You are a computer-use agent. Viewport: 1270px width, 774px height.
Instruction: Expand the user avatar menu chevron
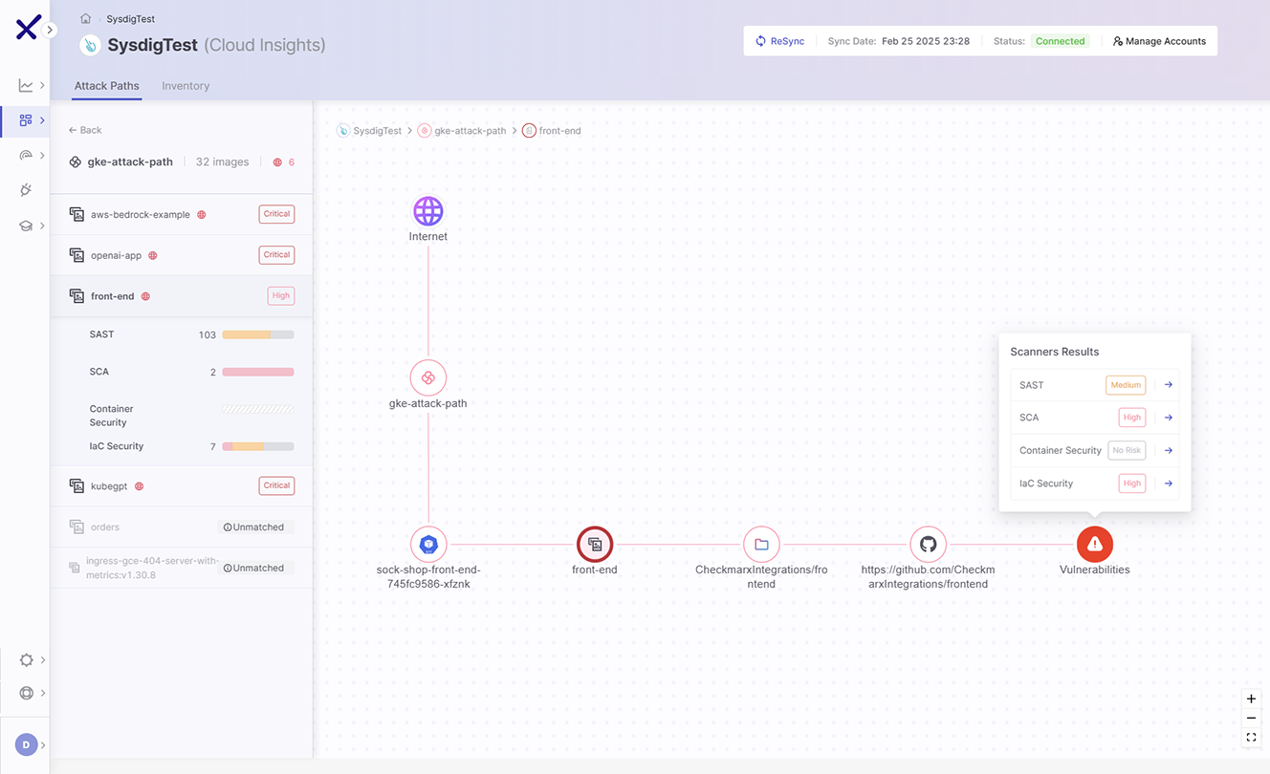42,744
